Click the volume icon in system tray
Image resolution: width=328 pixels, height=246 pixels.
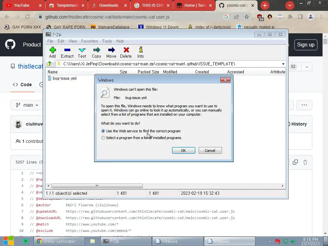[293, 242]
